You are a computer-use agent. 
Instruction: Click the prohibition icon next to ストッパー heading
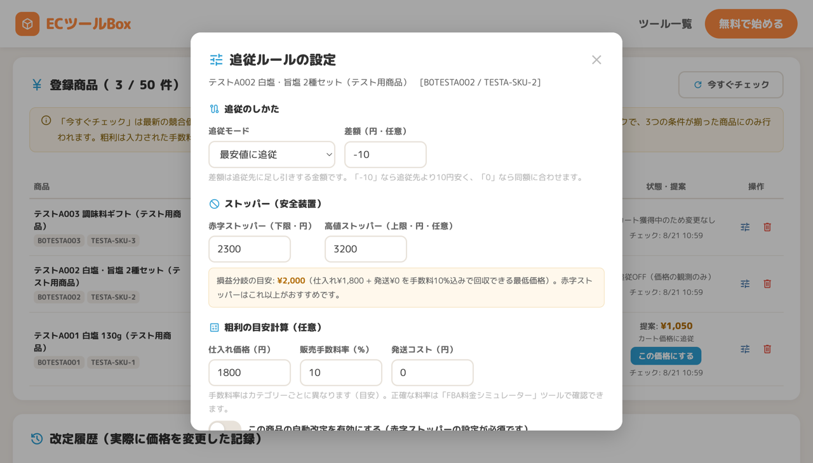[x=214, y=204]
